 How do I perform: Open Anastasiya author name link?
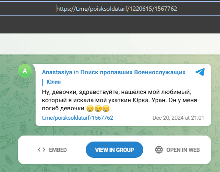tap(57, 72)
